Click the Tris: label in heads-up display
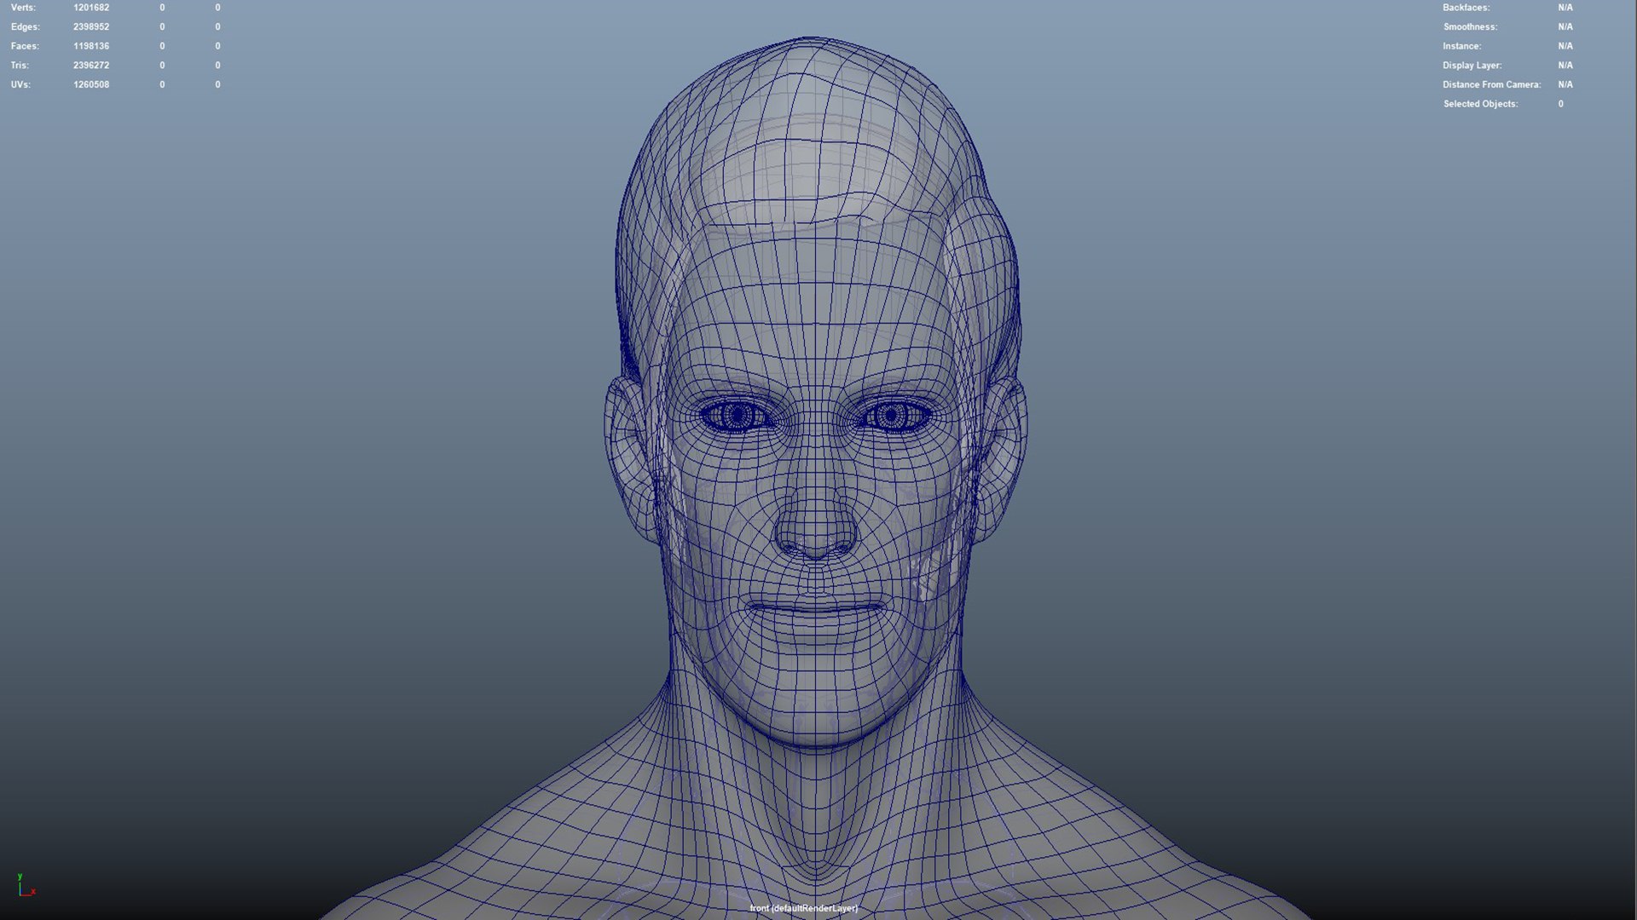This screenshot has width=1637, height=920. (20, 66)
